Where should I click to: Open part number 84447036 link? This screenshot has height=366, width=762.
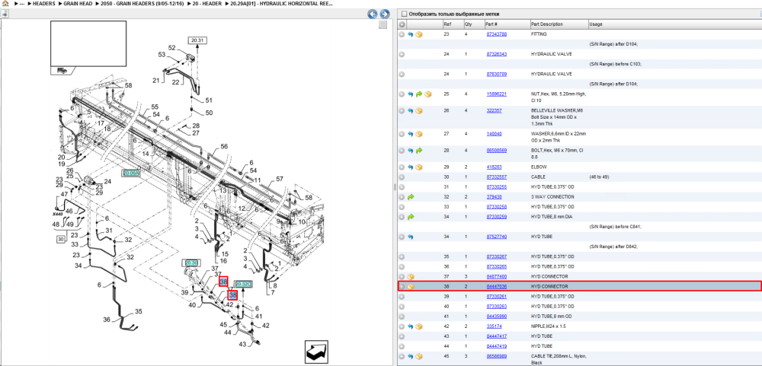[497, 286]
